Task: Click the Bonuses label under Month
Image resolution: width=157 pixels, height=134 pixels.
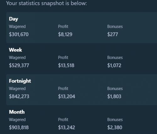Action: [x=115, y=120]
